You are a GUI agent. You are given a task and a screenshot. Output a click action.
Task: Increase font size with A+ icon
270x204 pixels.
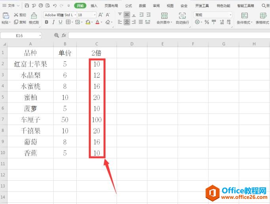[100, 15]
